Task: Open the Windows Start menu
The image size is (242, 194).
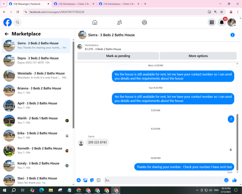Action: click(4, 190)
